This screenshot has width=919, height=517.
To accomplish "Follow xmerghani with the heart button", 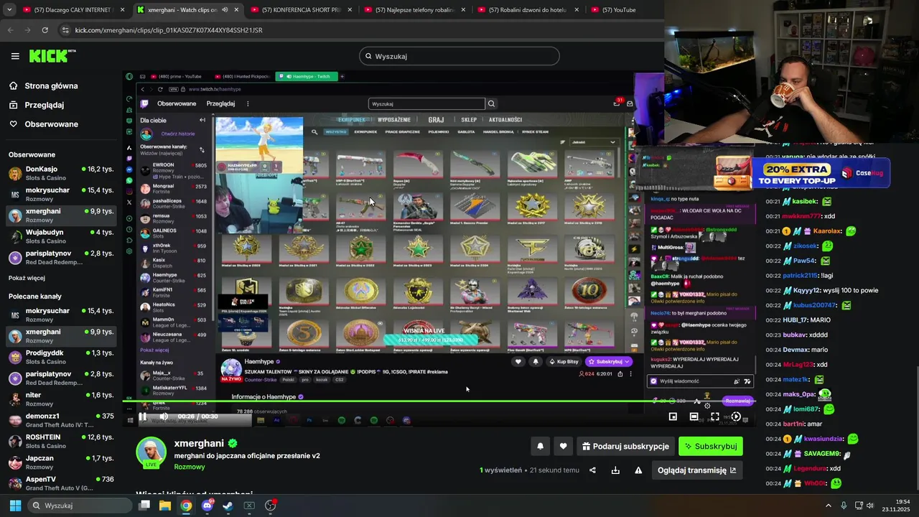I will [x=563, y=447].
